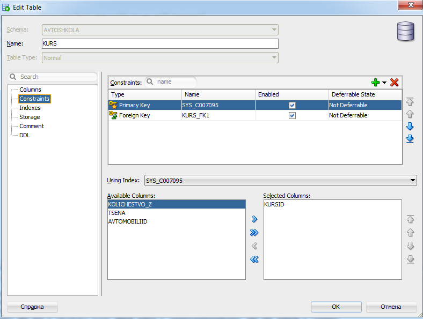
Task: Move constraint down one position
Action: [x=410, y=126]
